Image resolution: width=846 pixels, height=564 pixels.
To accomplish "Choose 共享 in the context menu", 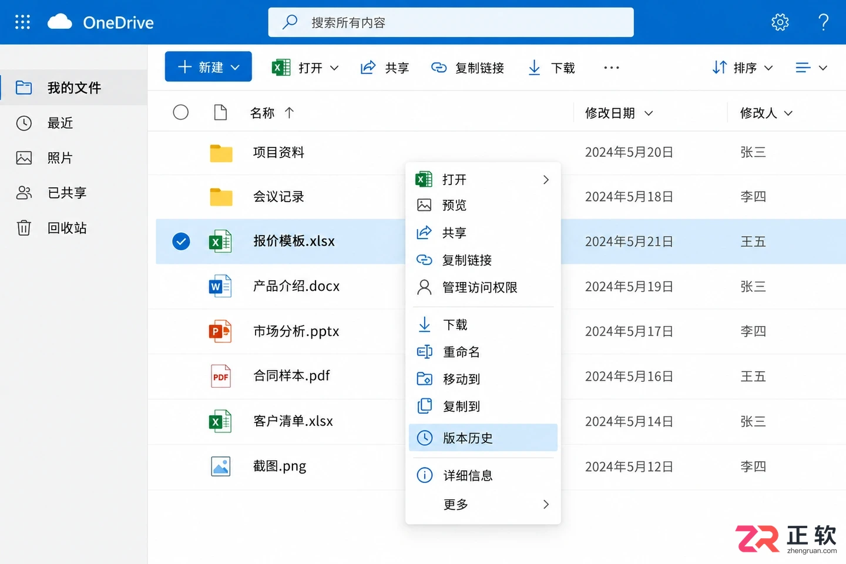I will [x=483, y=233].
